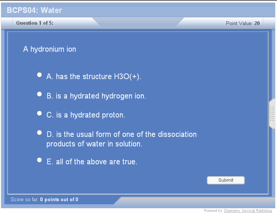Viewport: 277px width, 213px height.
Task: Click the 'BCPS04: Water' quiz title
Action: [34, 10]
